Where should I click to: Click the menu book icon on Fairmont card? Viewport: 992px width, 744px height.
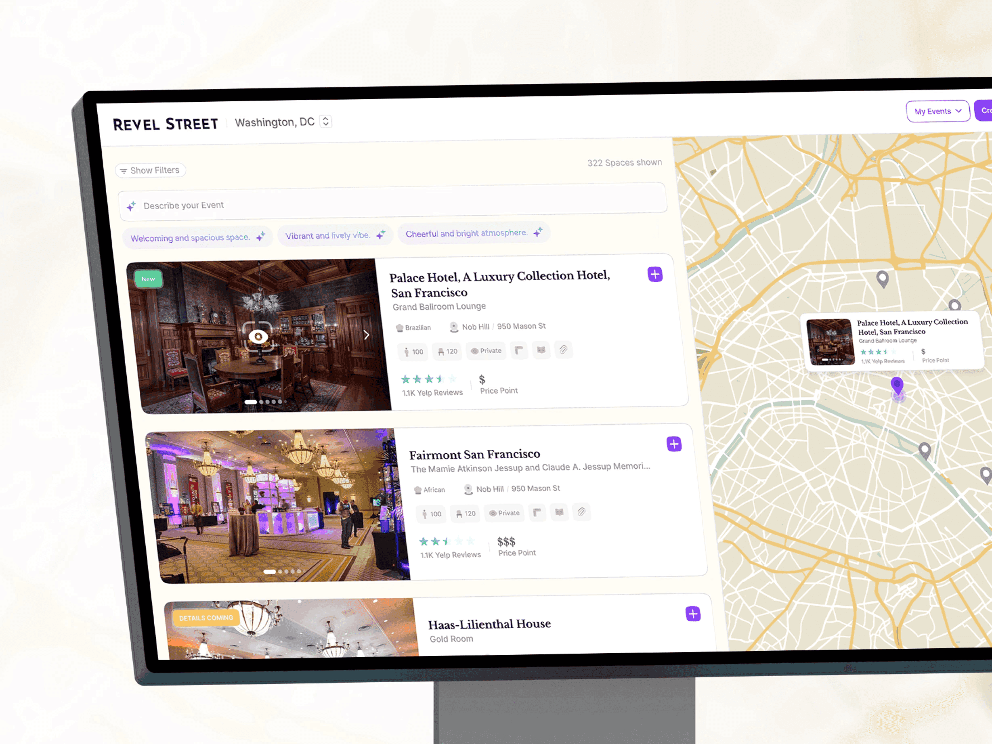(559, 512)
